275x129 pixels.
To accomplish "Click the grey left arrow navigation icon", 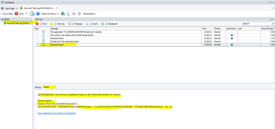I will coord(74,14).
